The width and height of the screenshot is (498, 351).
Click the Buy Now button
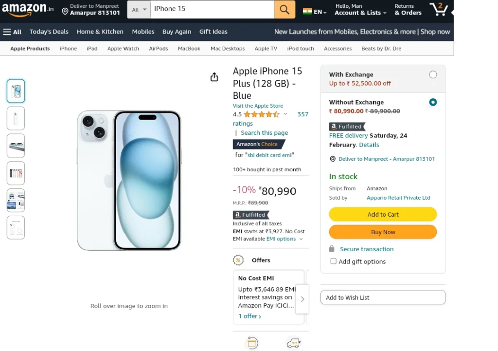click(383, 232)
